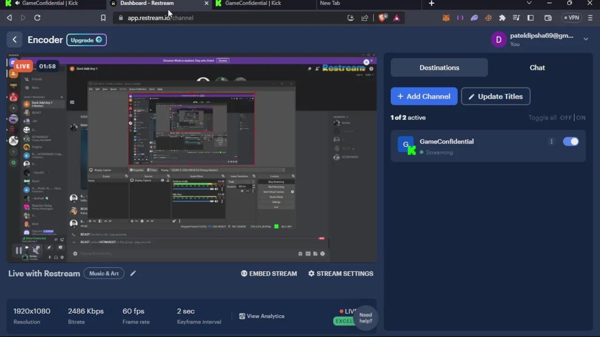
Task: Toggle the browser sidebar panel icon
Action: coord(531,18)
